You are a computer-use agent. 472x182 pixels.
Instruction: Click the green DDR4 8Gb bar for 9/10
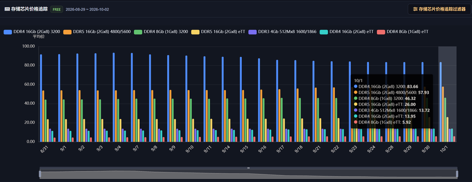pos(191,120)
